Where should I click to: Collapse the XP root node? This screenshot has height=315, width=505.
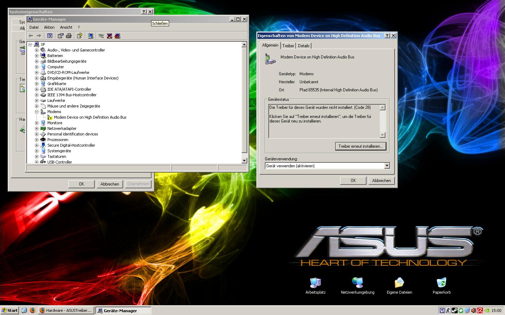coord(30,44)
